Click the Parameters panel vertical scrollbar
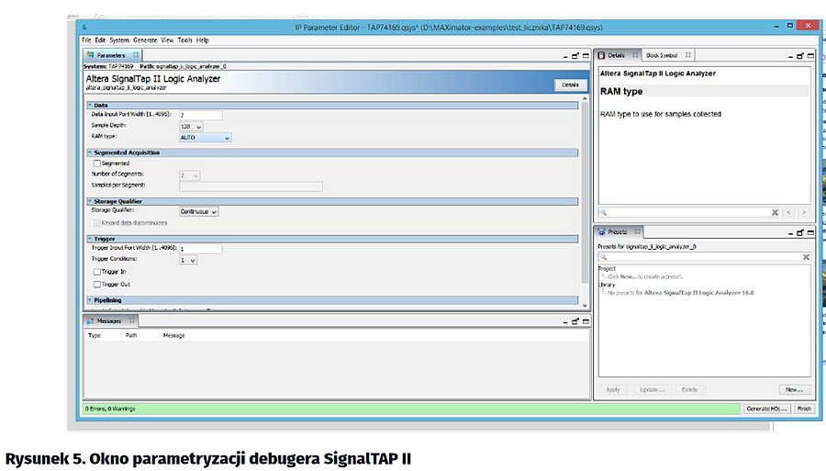 point(585,202)
